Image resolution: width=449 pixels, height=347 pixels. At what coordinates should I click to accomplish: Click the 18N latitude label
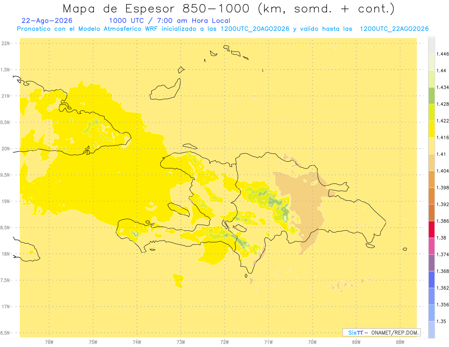click(x=6, y=254)
